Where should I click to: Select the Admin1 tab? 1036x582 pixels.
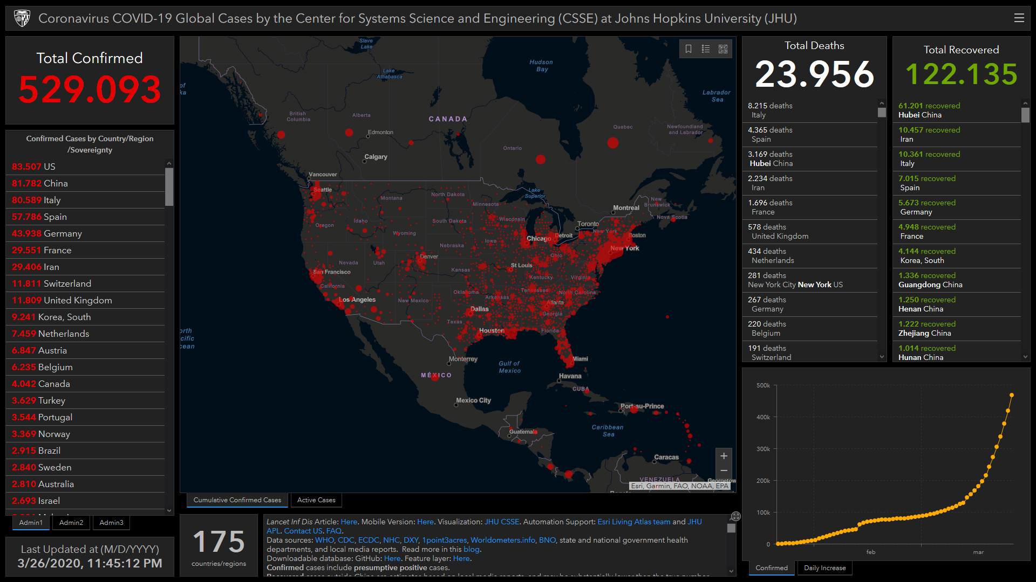pyautogui.click(x=31, y=523)
